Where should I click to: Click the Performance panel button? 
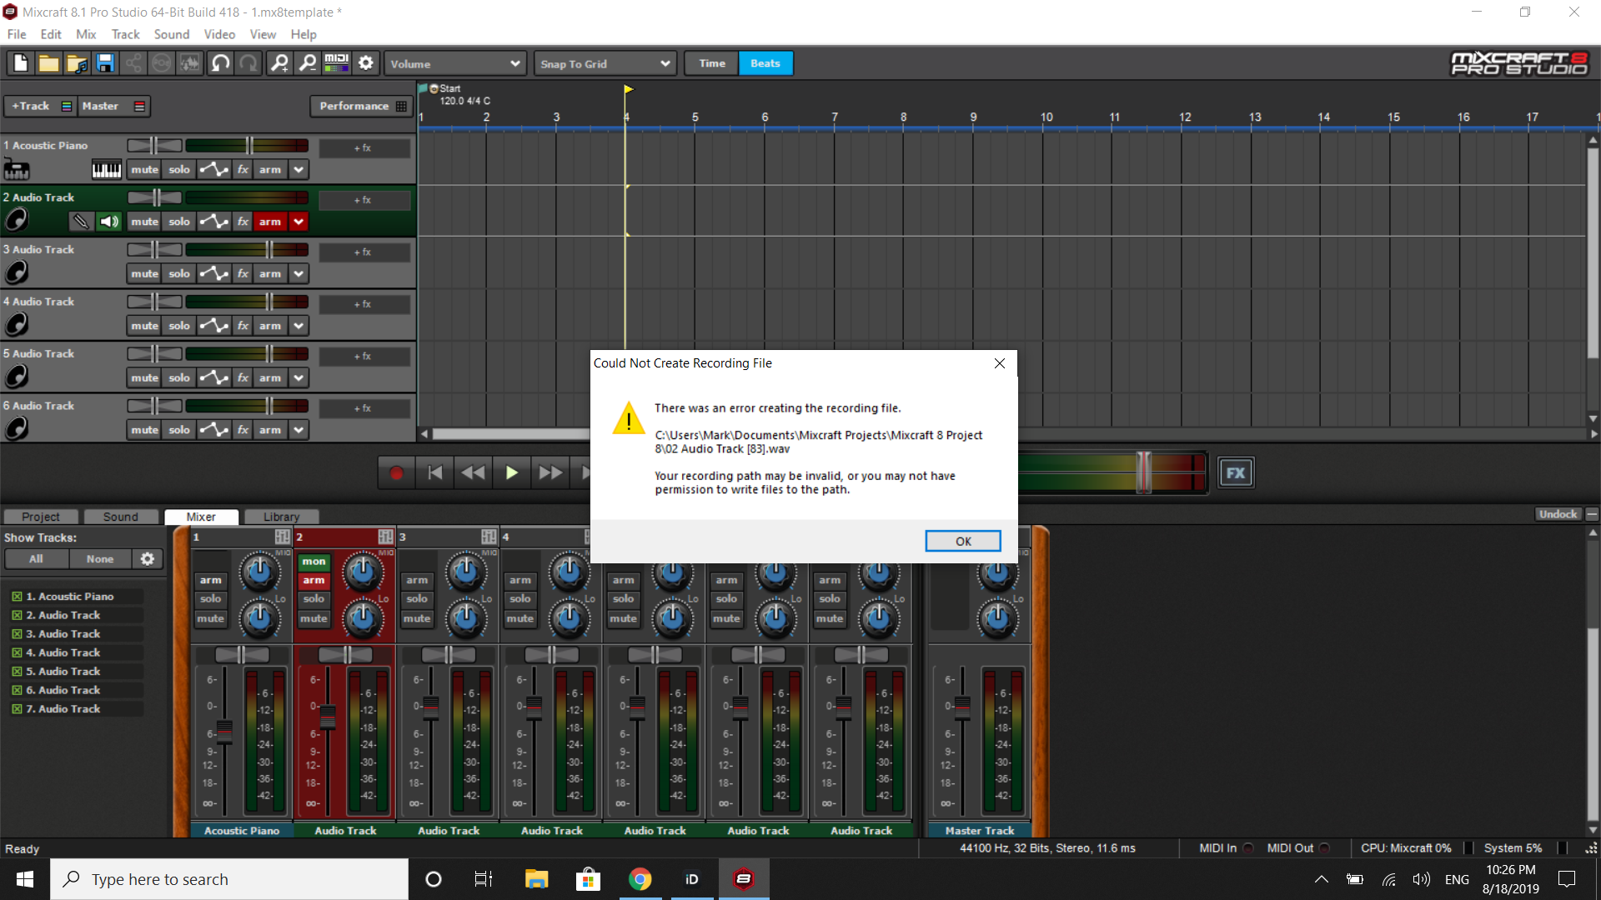click(363, 106)
